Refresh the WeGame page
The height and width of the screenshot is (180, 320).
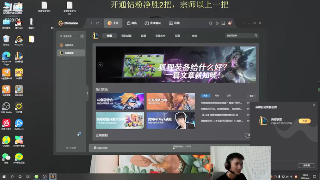98,23
